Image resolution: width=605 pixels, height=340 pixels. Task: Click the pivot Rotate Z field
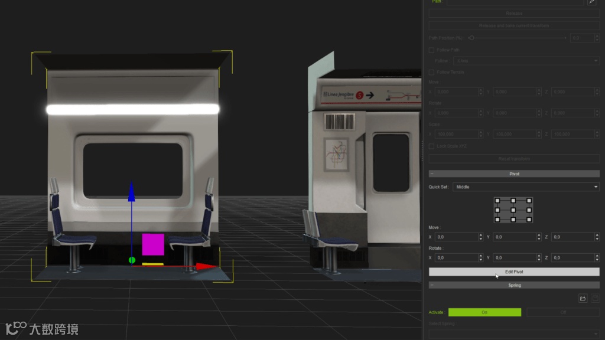point(573,258)
